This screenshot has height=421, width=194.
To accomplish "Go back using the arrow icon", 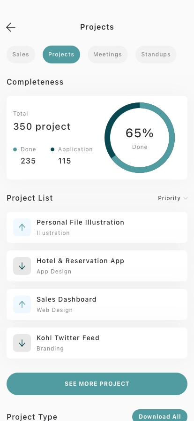I will (x=11, y=27).
